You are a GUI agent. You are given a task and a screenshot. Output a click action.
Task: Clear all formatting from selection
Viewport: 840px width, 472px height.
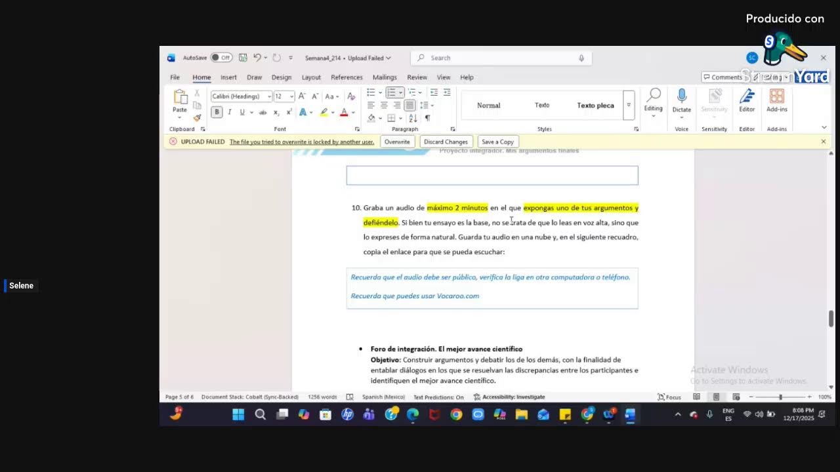pyautogui.click(x=351, y=96)
